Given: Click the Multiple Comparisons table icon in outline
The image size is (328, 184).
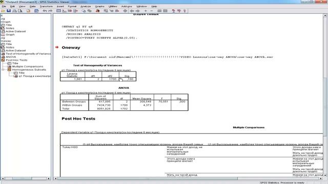Looking at the screenshot, I should pos(9,66).
